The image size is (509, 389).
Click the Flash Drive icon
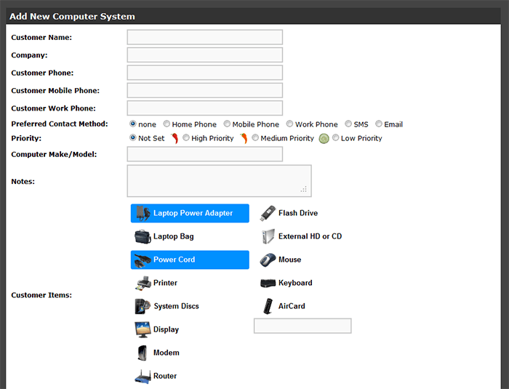tap(268, 213)
